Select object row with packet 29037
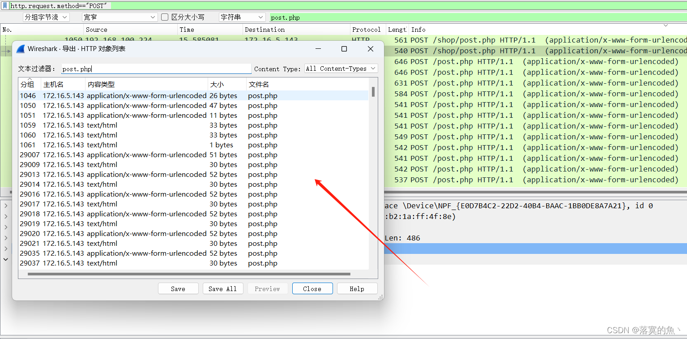This screenshot has height=339, width=687. (193, 263)
